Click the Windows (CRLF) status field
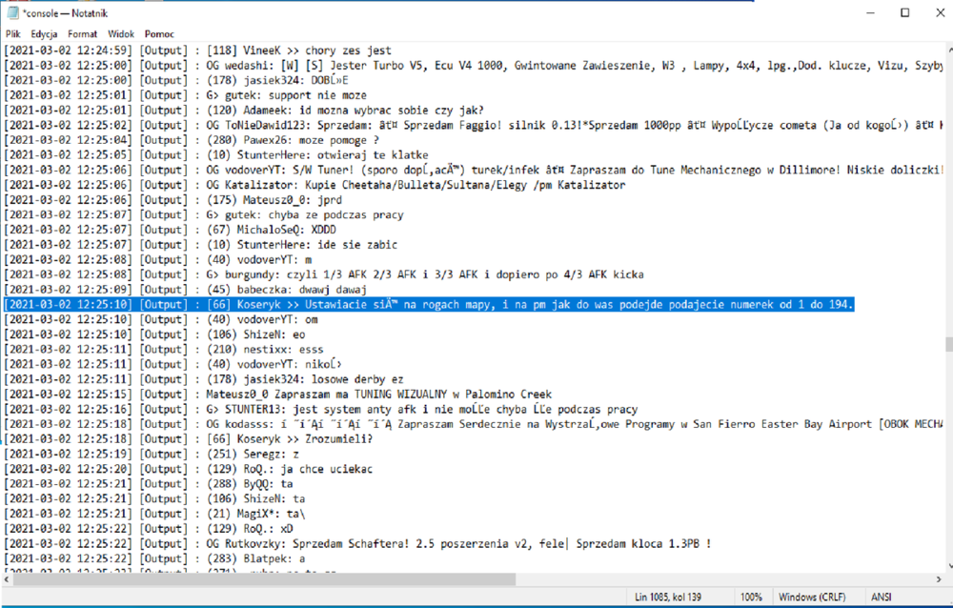 click(812, 598)
